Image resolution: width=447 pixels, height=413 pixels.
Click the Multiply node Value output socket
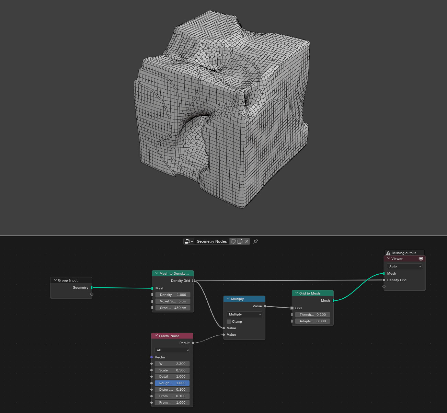265,306
